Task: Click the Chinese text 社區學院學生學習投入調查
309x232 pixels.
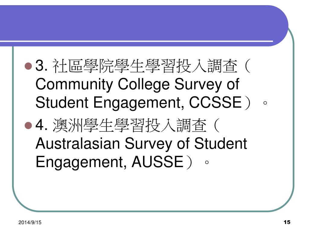Action: click(x=145, y=66)
